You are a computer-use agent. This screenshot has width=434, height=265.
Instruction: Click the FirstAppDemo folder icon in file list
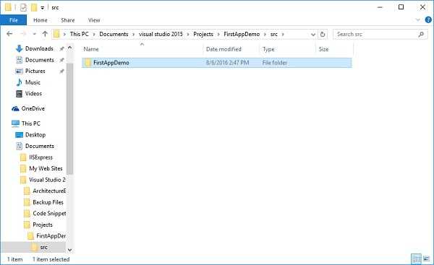pyautogui.click(x=88, y=63)
